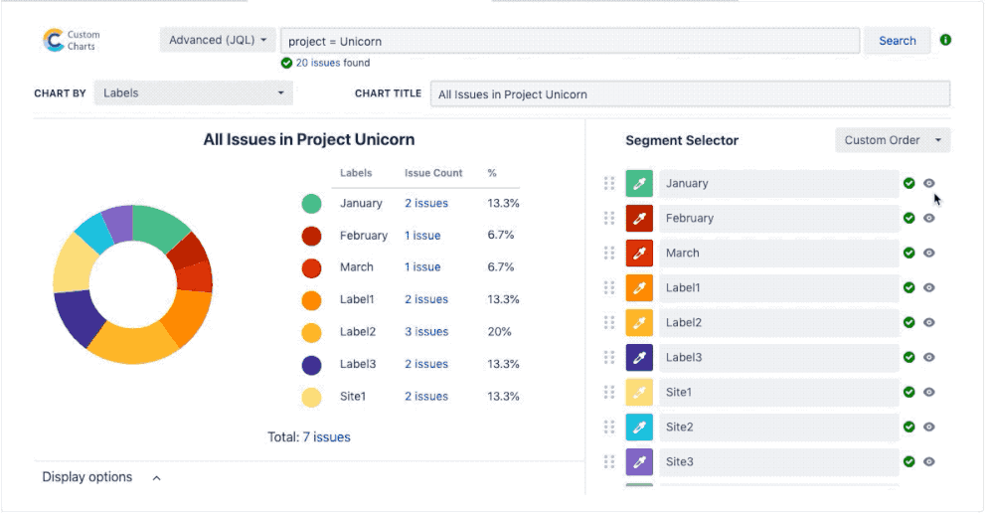Click the Site2 cyan eyedropper icon

coord(639,428)
